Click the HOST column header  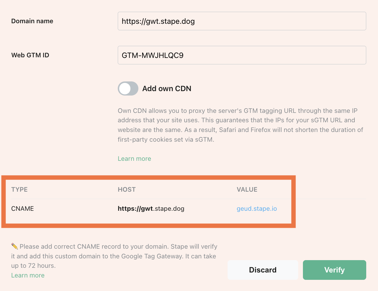pos(127,190)
